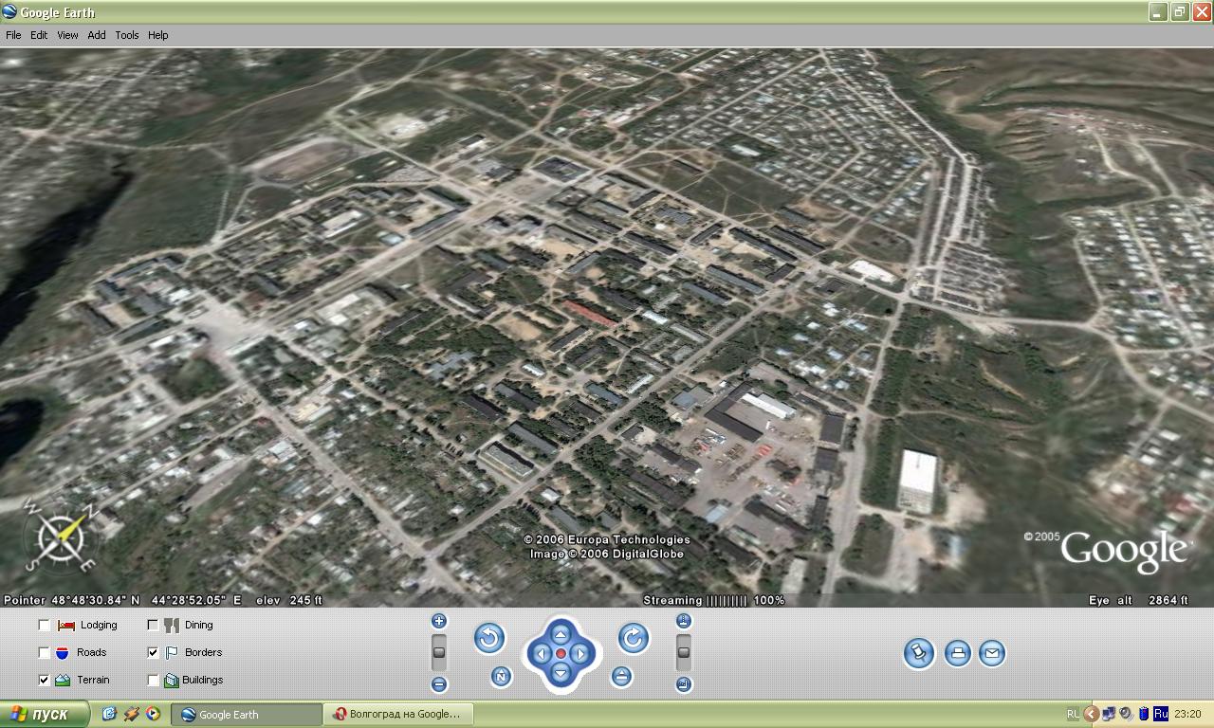Viewport: 1214px width, 728px height.
Task: Open the Windows пуск start menu
Action: coord(45,714)
